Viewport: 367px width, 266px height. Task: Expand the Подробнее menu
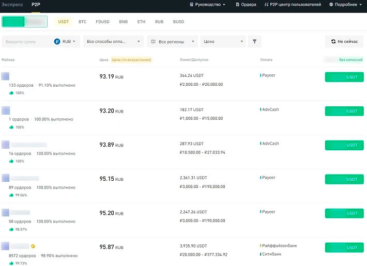[346, 5]
